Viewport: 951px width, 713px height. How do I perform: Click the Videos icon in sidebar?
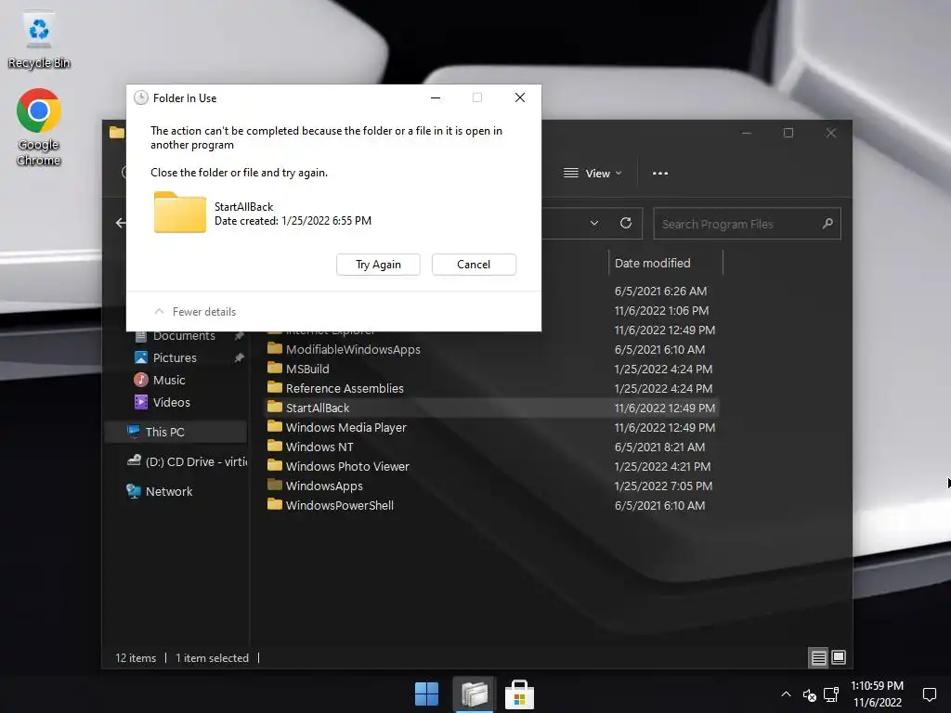[141, 402]
